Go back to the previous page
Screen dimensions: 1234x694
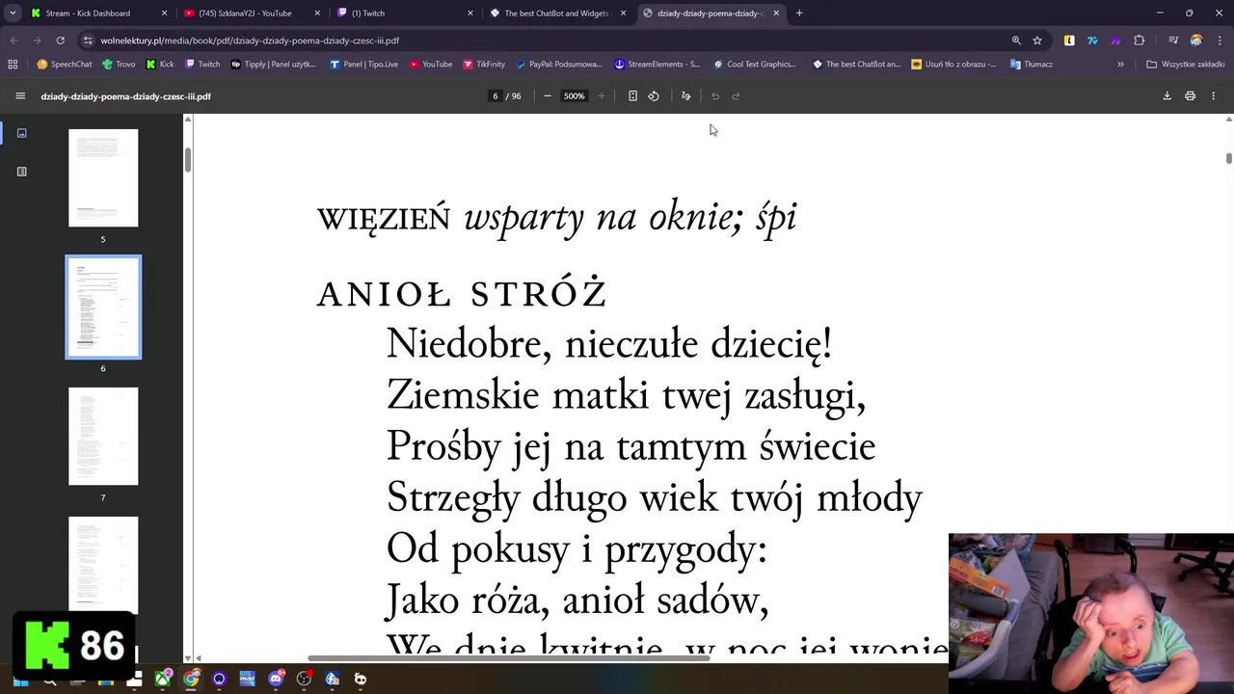(x=13, y=40)
